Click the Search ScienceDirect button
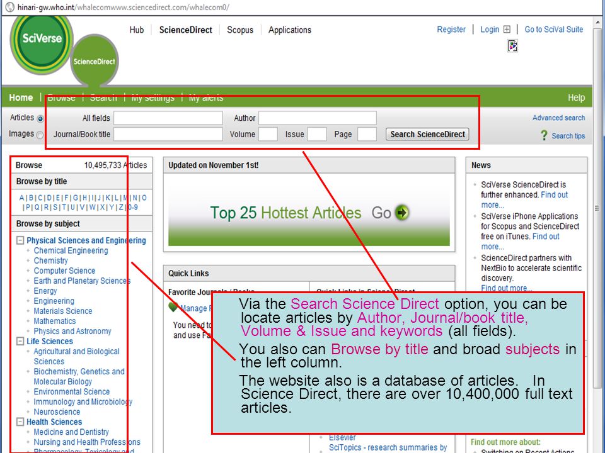 tap(427, 134)
